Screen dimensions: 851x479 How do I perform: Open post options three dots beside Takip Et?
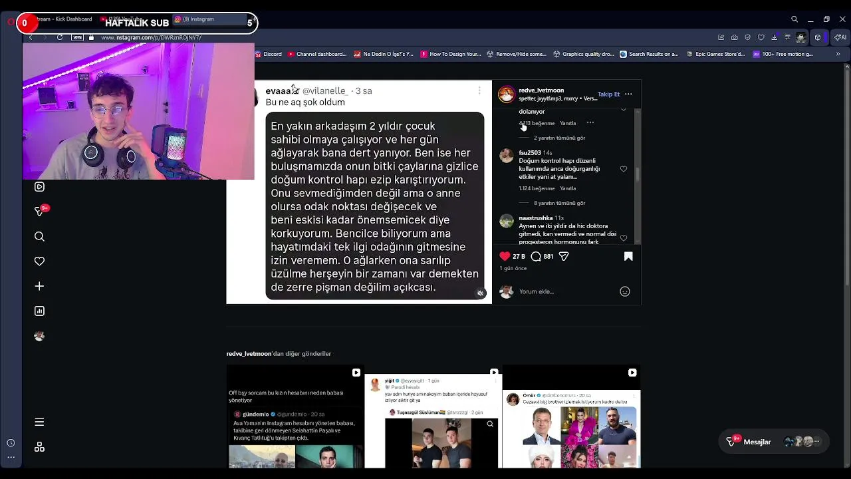click(628, 94)
